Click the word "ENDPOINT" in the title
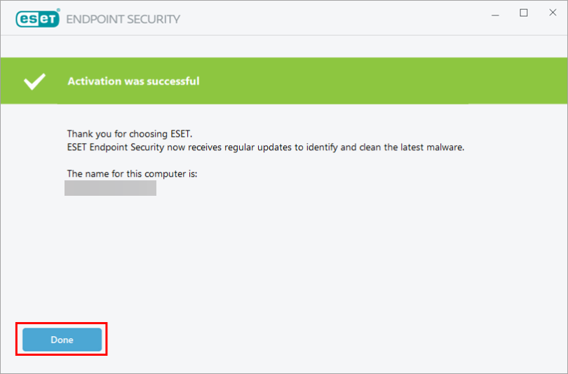 pyautogui.click(x=96, y=19)
